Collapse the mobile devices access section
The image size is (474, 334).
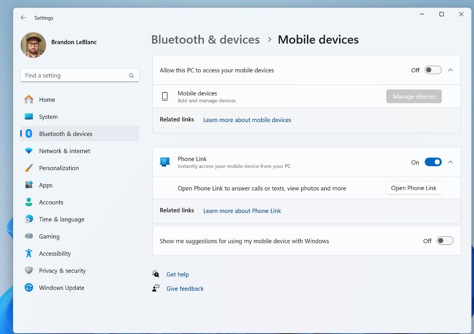click(450, 70)
